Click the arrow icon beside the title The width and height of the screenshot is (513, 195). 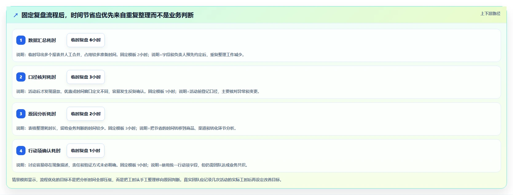pos(16,15)
